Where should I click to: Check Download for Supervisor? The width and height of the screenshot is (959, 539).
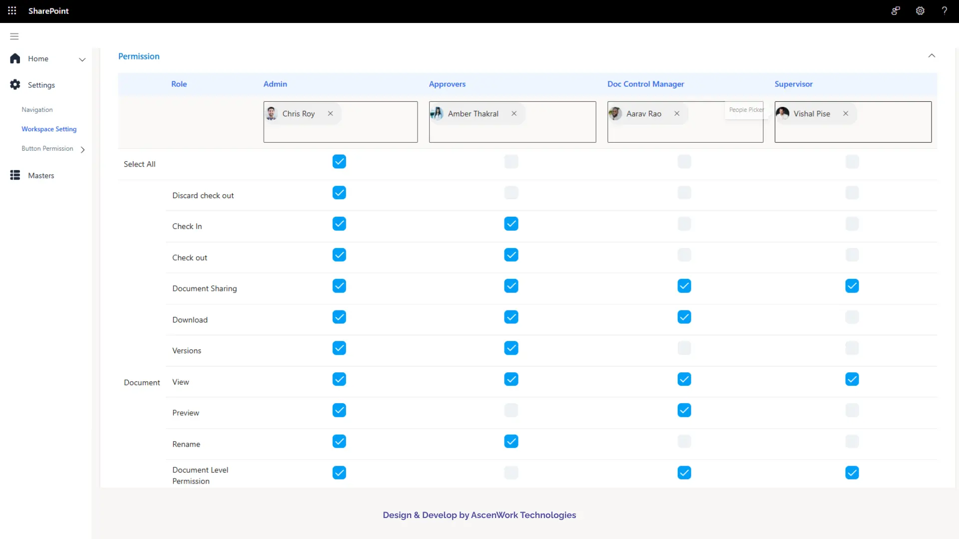pos(852,316)
